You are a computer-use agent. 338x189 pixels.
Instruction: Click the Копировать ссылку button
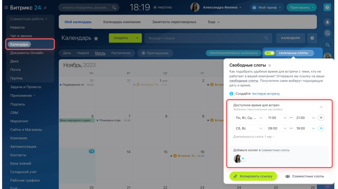pyautogui.click(x=253, y=176)
